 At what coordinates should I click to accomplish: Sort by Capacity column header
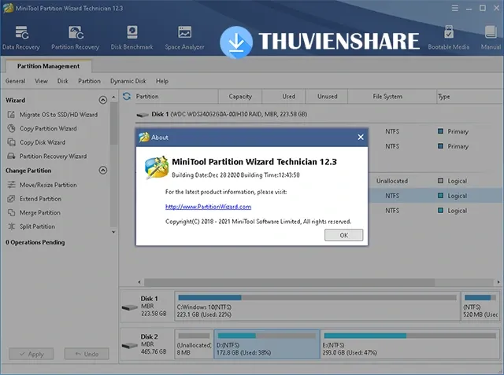click(x=240, y=96)
